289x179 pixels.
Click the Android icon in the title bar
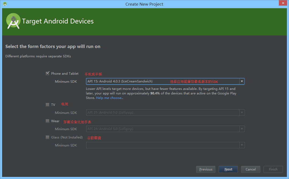click(5, 4)
